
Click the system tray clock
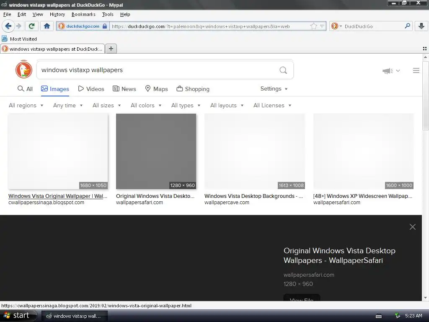(x=413, y=316)
